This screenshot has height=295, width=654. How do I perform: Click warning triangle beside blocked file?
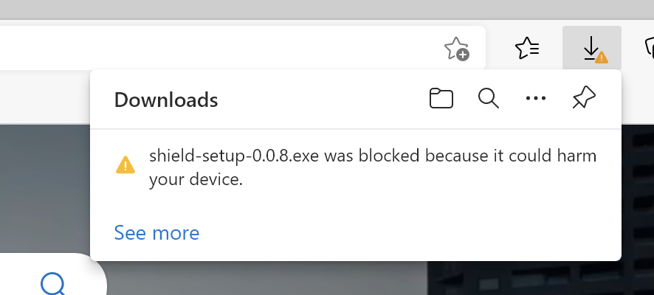[x=125, y=164]
